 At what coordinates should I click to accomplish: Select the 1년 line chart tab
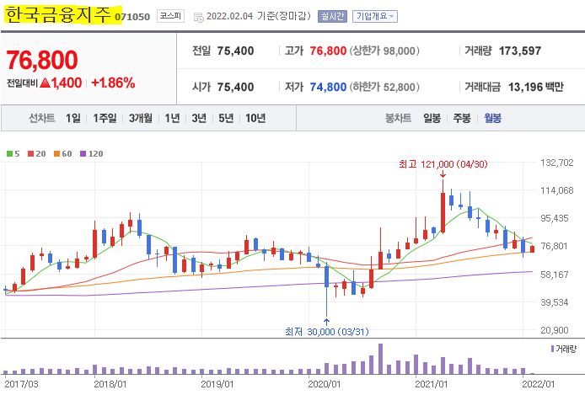[x=172, y=118]
